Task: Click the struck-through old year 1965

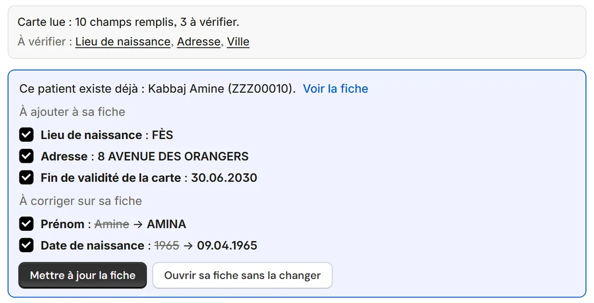Action: click(167, 245)
